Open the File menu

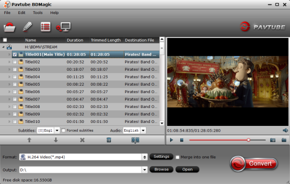(7, 13)
